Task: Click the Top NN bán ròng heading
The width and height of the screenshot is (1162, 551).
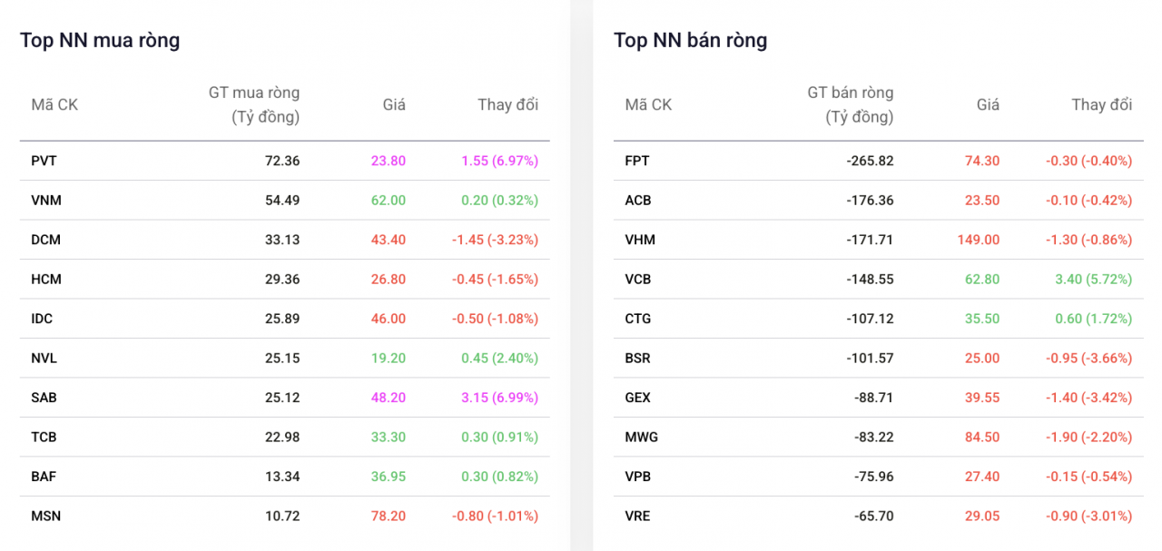Action: coord(690,40)
